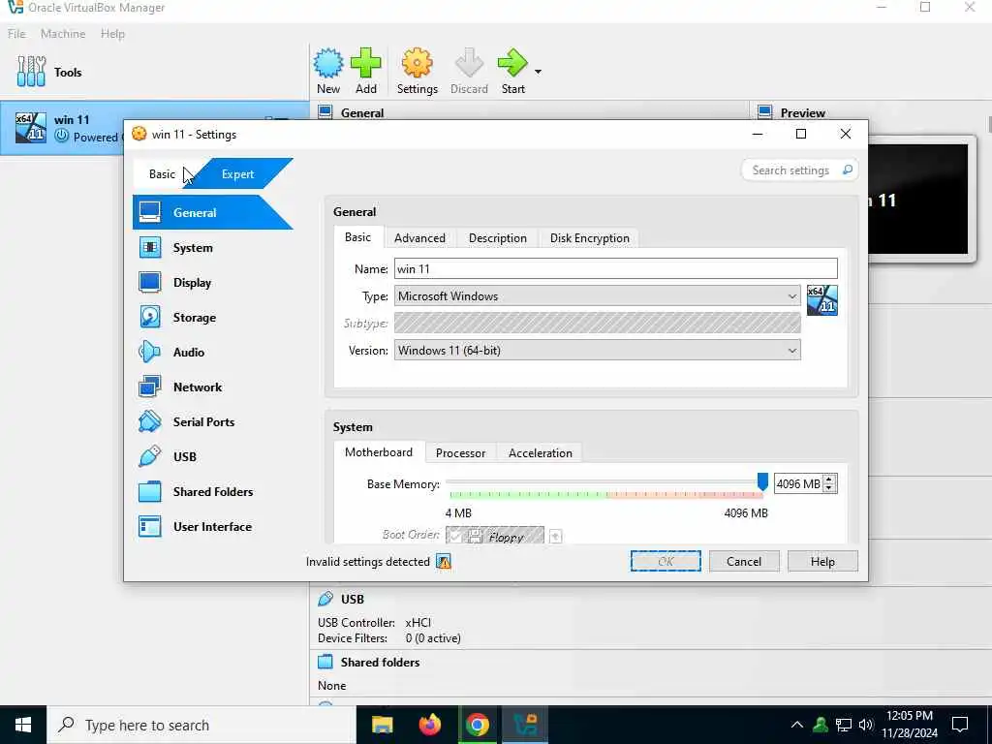Click the Name field containing win 11

615,269
